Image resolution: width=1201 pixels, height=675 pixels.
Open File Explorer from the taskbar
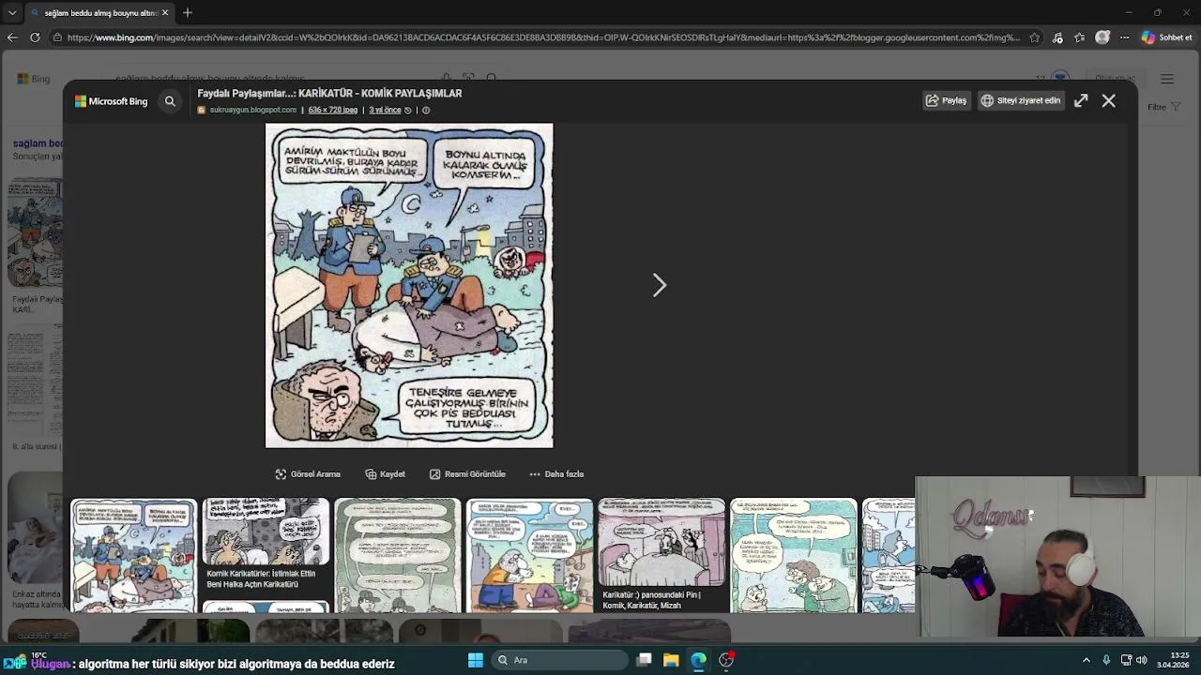671,660
